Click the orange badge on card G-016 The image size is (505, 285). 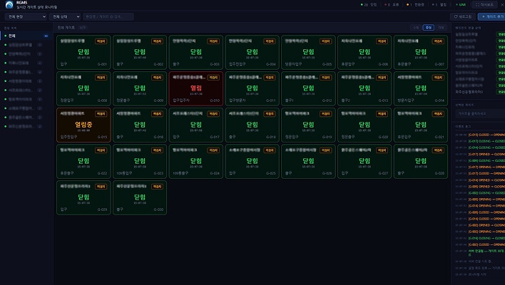point(157,114)
